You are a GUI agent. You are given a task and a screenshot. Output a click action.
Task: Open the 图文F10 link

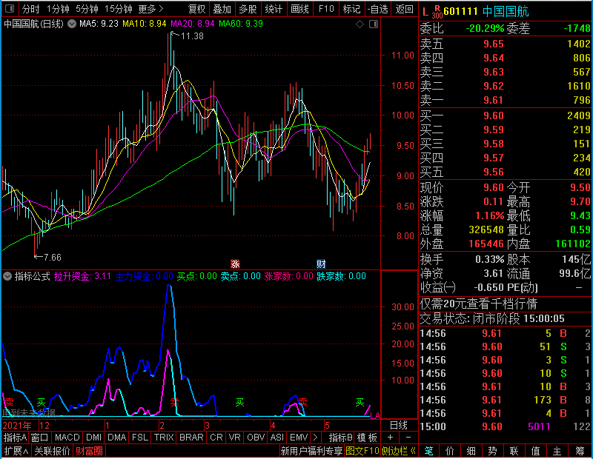click(x=362, y=451)
